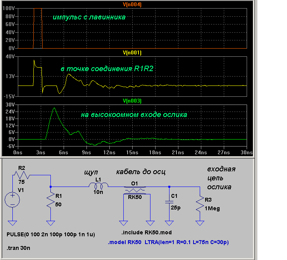Select the capacitor C1 symbol

[169, 202]
